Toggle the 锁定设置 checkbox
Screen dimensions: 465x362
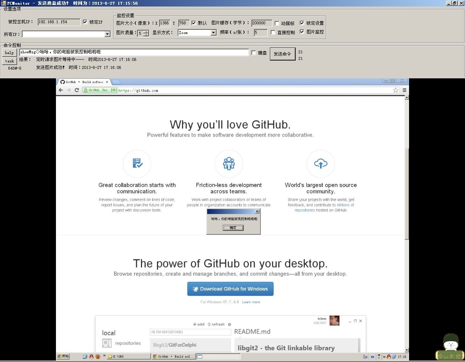coord(302,23)
